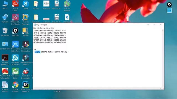Image resolution: width=177 pixels, height=99 pixels.
Task: Click the line starting with GZ19H
Action: pyautogui.click(x=50, y=42)
